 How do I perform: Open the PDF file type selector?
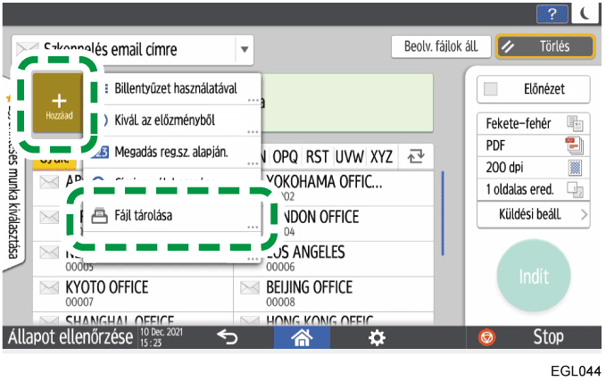click(x=533, y=145)
